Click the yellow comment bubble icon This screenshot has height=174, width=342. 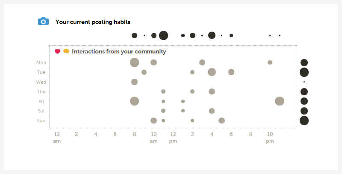[66, 51]
